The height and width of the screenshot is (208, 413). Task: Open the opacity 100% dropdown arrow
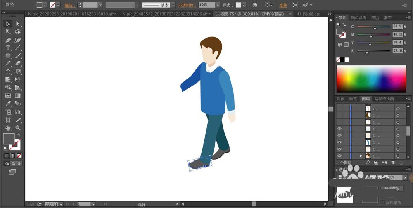click(218, 5)
